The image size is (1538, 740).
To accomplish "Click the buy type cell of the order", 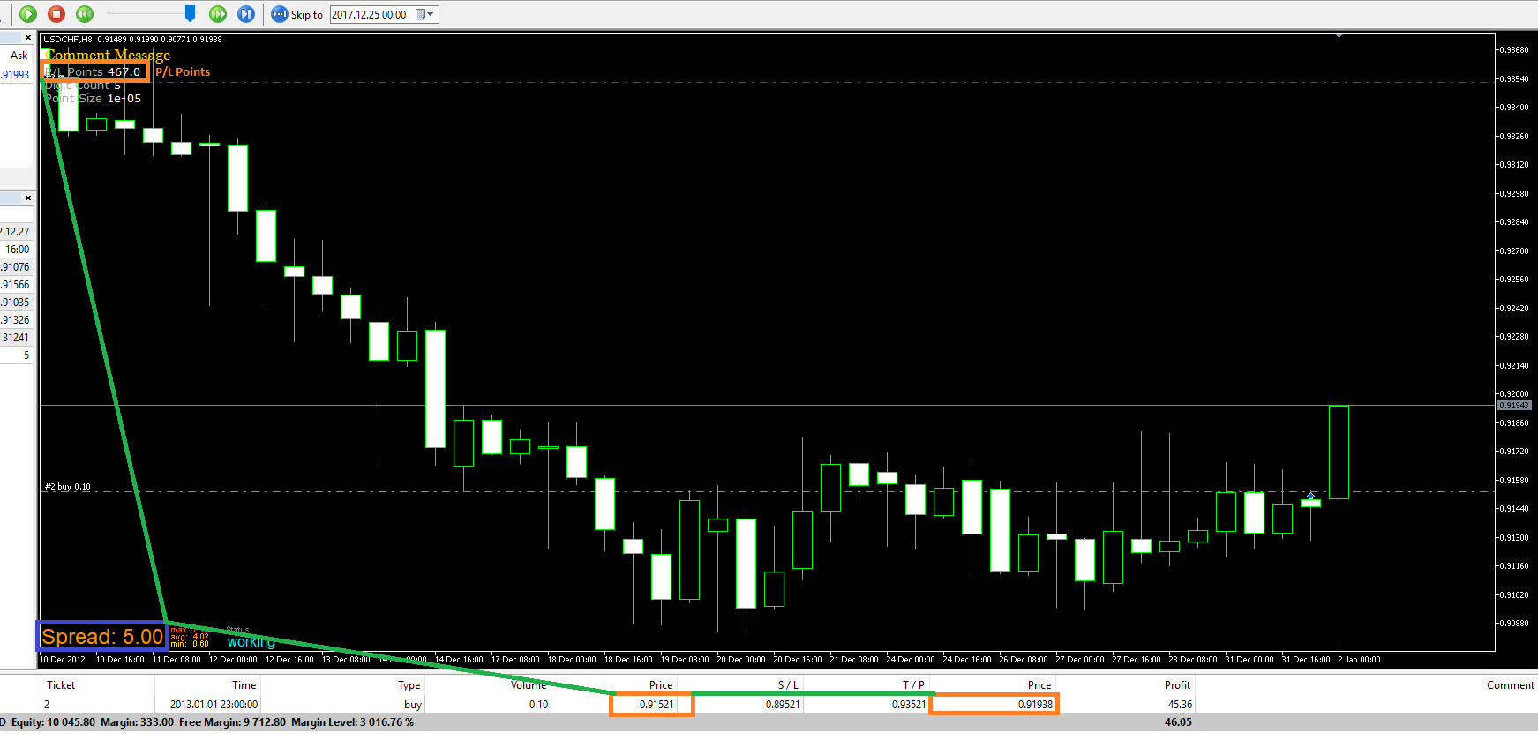I will [x=413, y=705].
